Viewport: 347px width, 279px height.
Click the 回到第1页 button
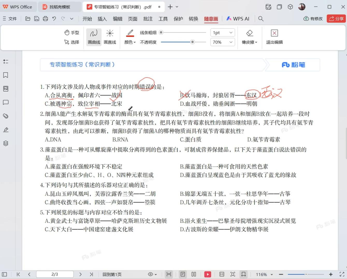pos(112,274)
